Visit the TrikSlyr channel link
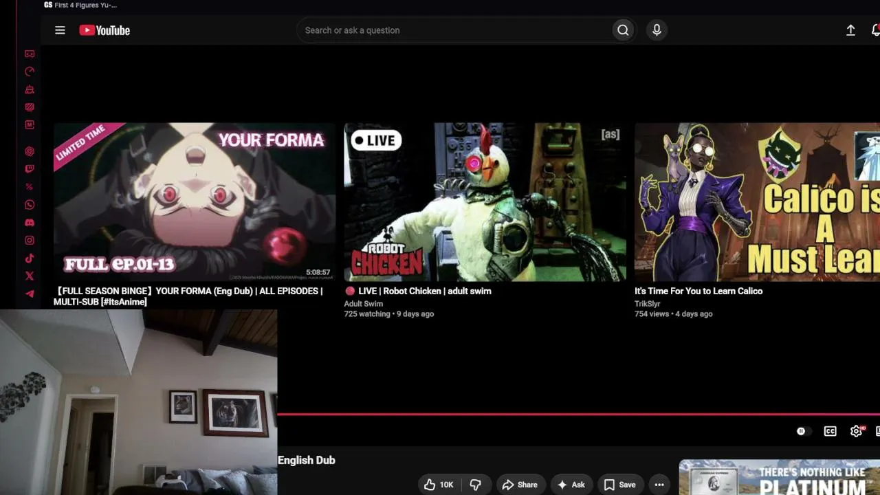Screen dimensions: 880x495 click(x=647, y=303)
